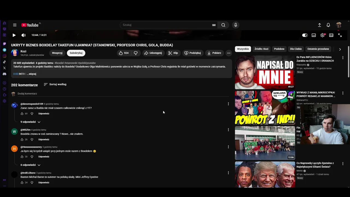
Task: Go to the YouTube home logo
Action: pyautogui.click(x=30, y=25)
